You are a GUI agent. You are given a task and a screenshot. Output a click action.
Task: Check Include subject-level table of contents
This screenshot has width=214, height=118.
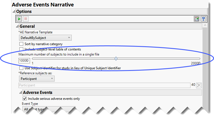21,49
